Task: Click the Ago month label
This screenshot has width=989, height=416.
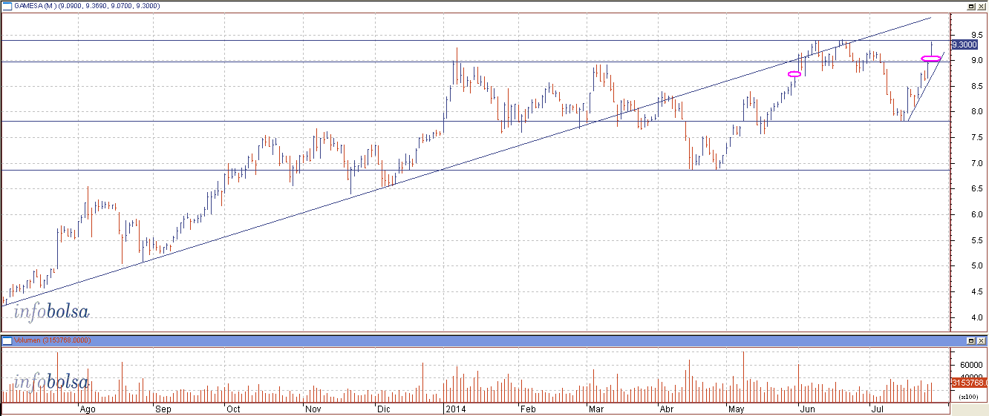Action: [x=88, y=409]
